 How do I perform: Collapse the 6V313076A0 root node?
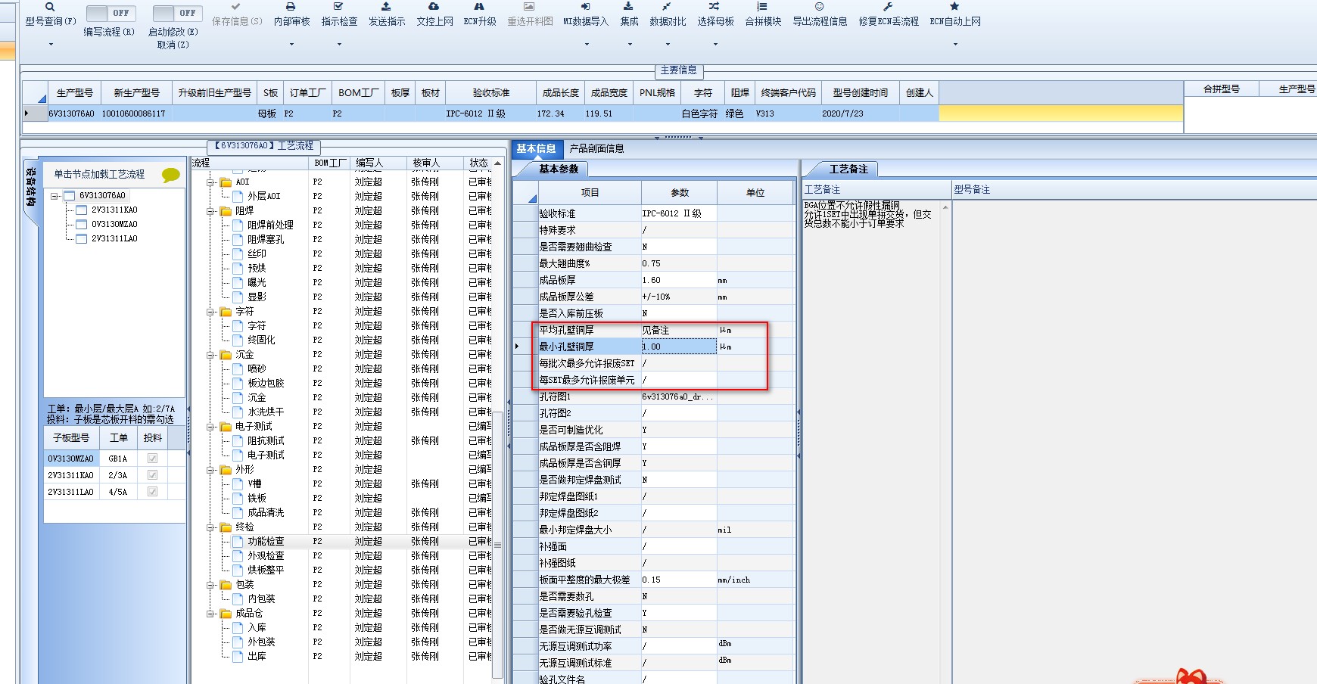tap(54, 196)
